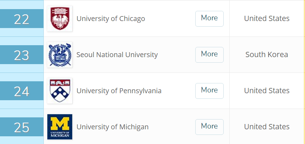Show More info for University of Michigan
Image resolution: width=305 pixels, height=144 pixels.
[209, 127]
